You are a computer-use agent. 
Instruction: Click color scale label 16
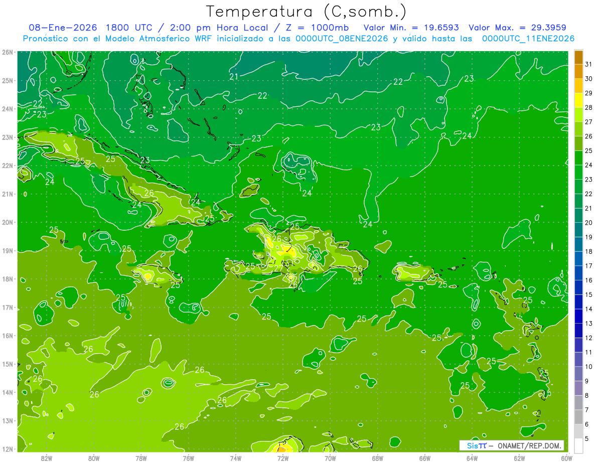click(x=589, y=280)
